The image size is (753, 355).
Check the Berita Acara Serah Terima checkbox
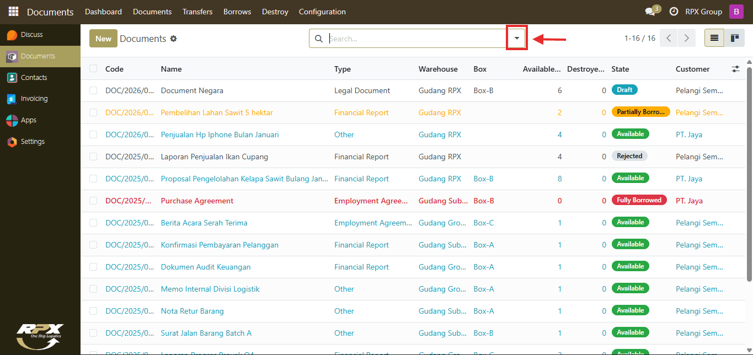tap(93, 223)
